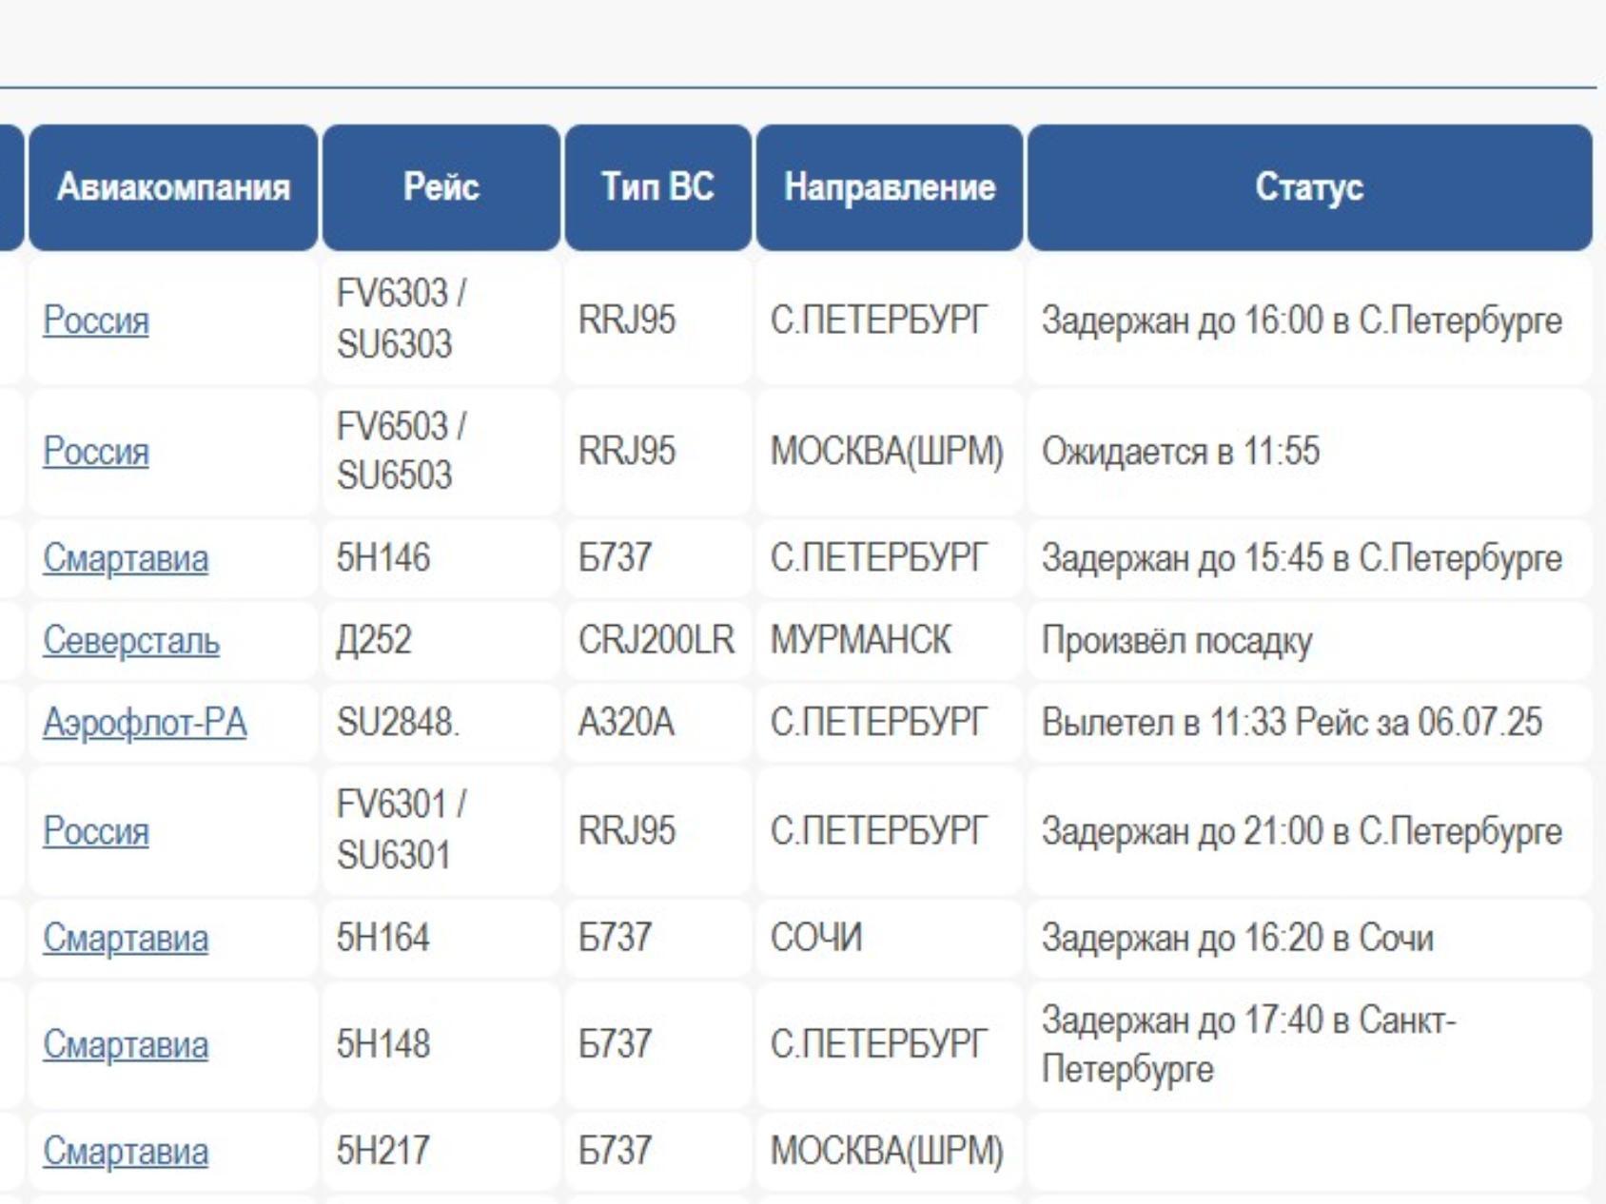Viewport: 1606px width, 1204px height.
Task: Open Смартавиа link for flight 5H148
Action: click(126, 1045)
